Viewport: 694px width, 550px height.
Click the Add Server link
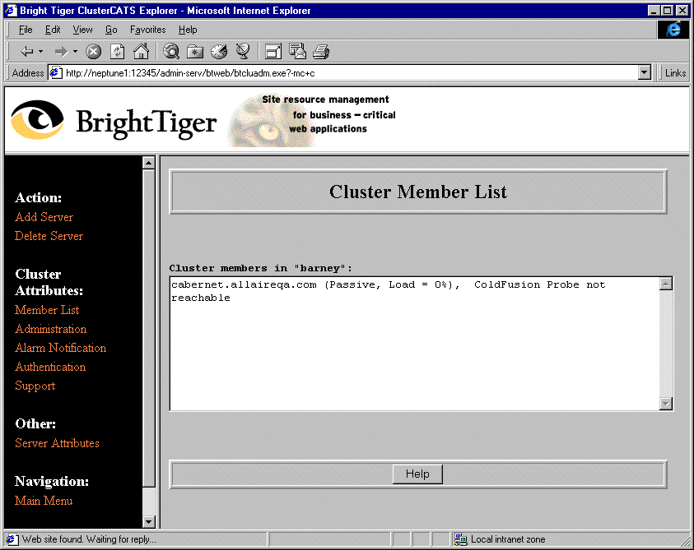[44, 217]
